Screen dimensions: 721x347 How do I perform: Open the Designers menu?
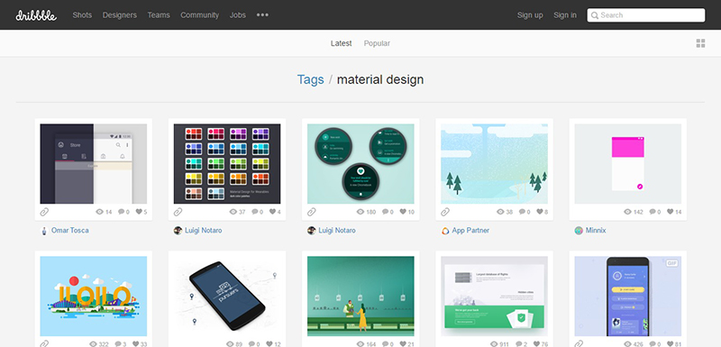pos(120,15)
